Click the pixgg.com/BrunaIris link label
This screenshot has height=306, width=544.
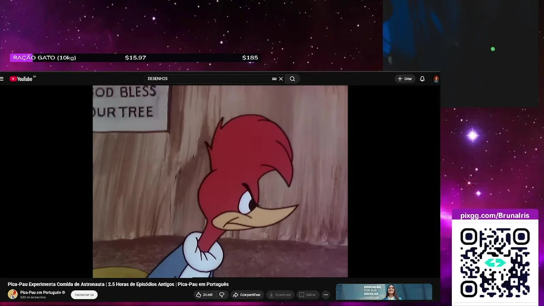click(x=495, y=215)
